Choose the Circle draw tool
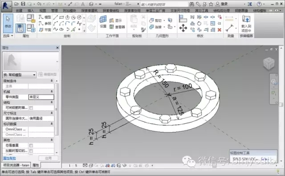This screenshot has height=176, width=285. click(x=79, y=17)
